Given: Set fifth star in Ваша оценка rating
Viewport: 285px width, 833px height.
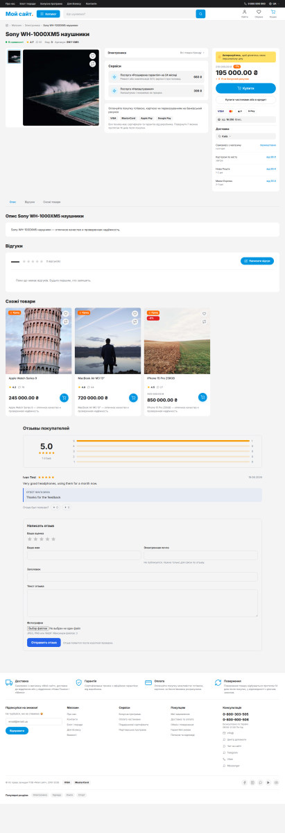Looking at the screenshot, I should point(53,539).
